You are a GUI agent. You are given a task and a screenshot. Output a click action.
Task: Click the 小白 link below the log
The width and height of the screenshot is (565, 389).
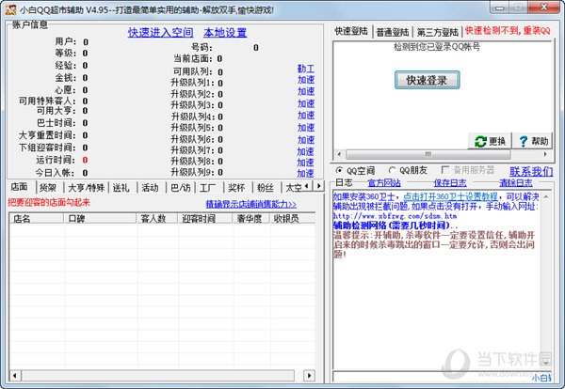click(x=541, y=378)
